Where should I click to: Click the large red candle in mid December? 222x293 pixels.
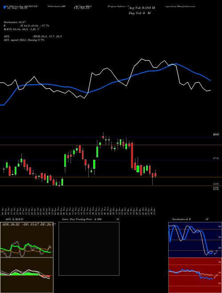click(132, 155)
